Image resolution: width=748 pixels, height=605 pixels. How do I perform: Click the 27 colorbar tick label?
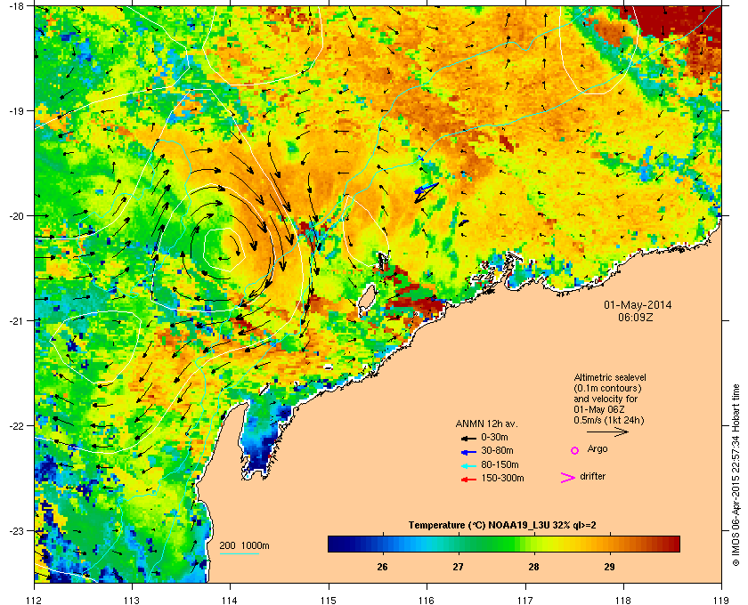coord(458,568)
